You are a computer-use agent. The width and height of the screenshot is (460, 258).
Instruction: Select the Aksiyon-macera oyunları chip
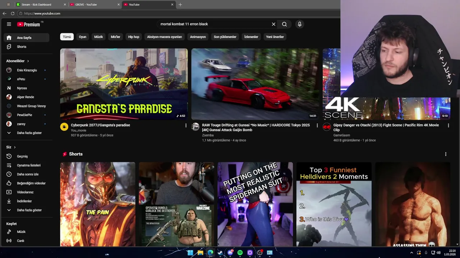coord(164,37)
